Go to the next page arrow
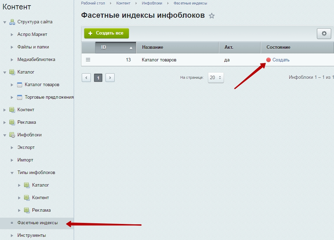 tap(110, 77)
